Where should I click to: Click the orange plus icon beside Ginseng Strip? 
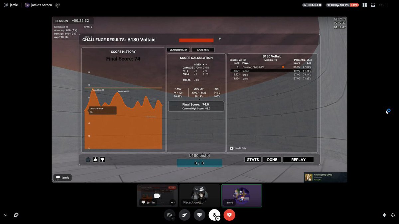[283, 67]
